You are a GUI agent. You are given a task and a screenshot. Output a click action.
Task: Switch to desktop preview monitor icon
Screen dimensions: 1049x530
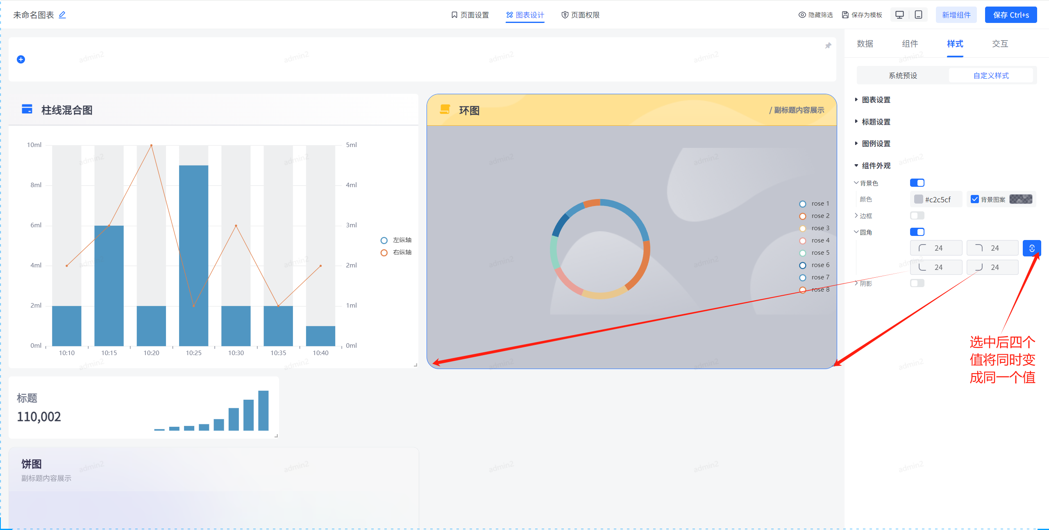coord(899,15)
